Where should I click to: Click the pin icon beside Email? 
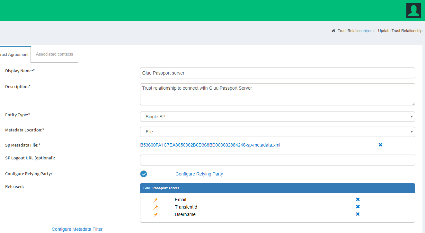(155, 200)
